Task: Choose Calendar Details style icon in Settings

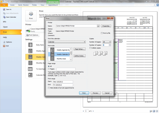Action: [30, 75]
